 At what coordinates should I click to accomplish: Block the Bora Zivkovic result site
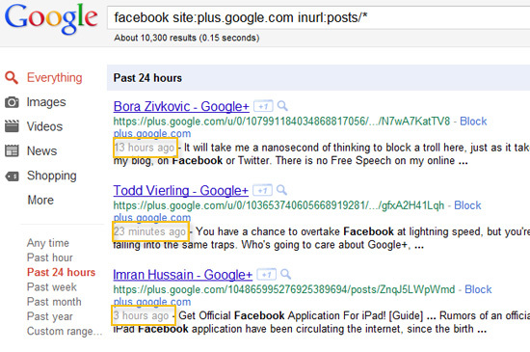click(x=473, y=122)
